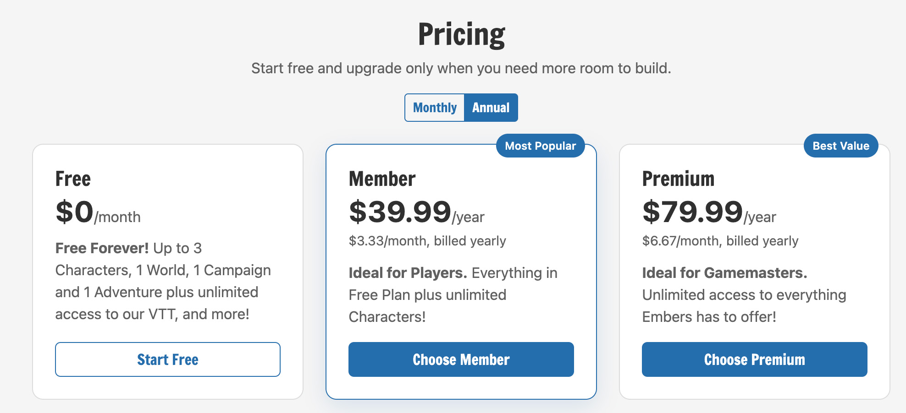Click the $3.33/month billed yearly note
The image size is (906, 413).
pyautogui.click(x=427, y=241)
